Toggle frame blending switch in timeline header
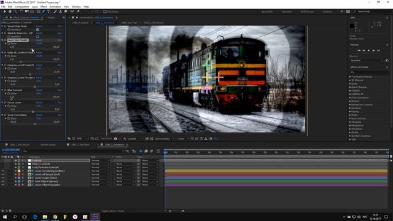 click(x=146, y=151)
